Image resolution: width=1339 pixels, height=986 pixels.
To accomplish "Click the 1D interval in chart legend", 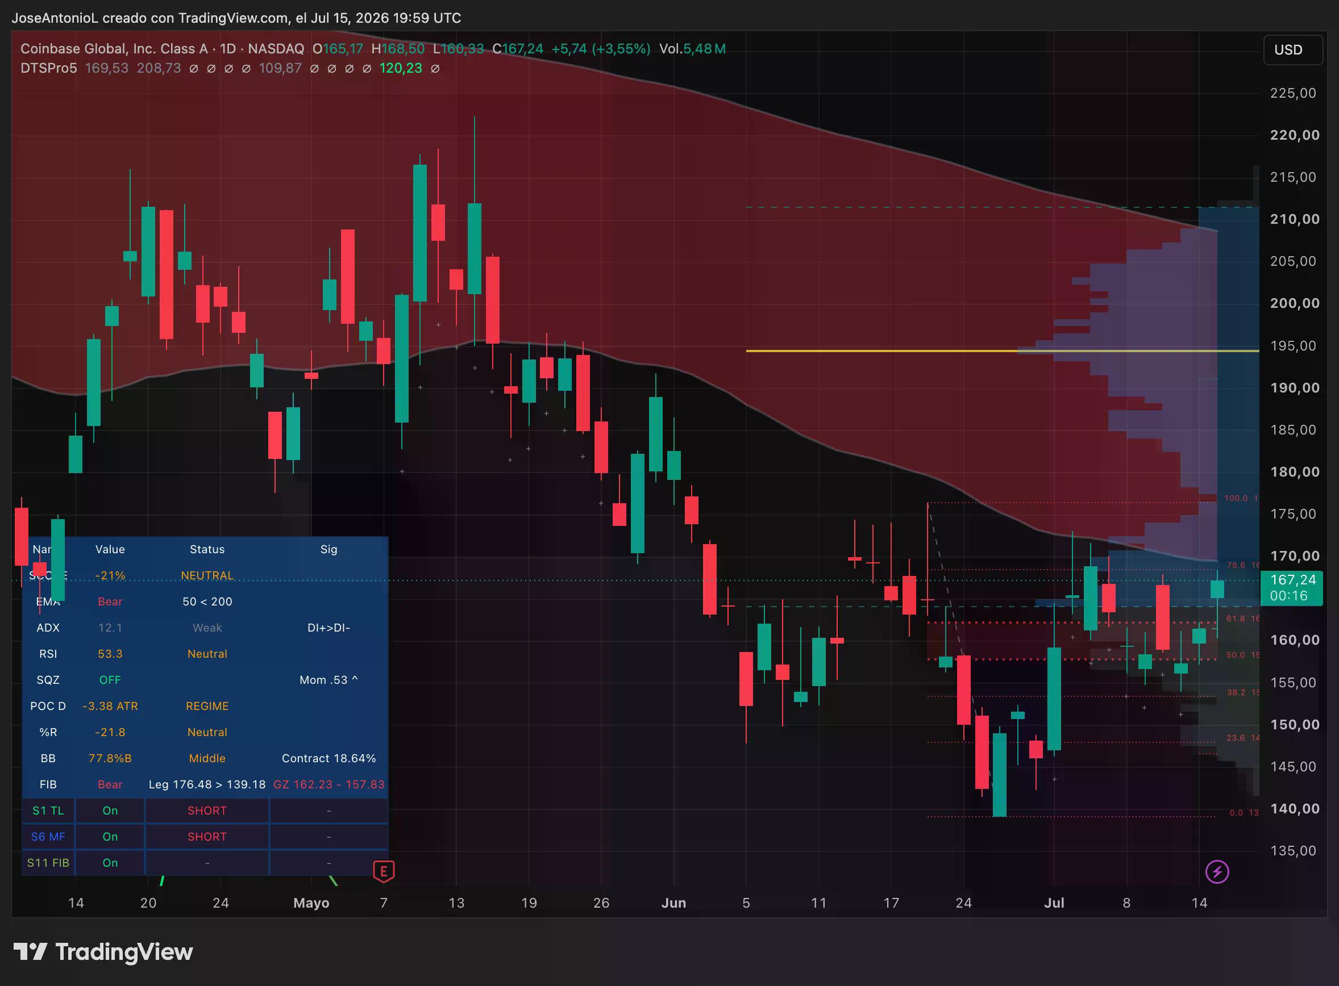I will [227, 49].
